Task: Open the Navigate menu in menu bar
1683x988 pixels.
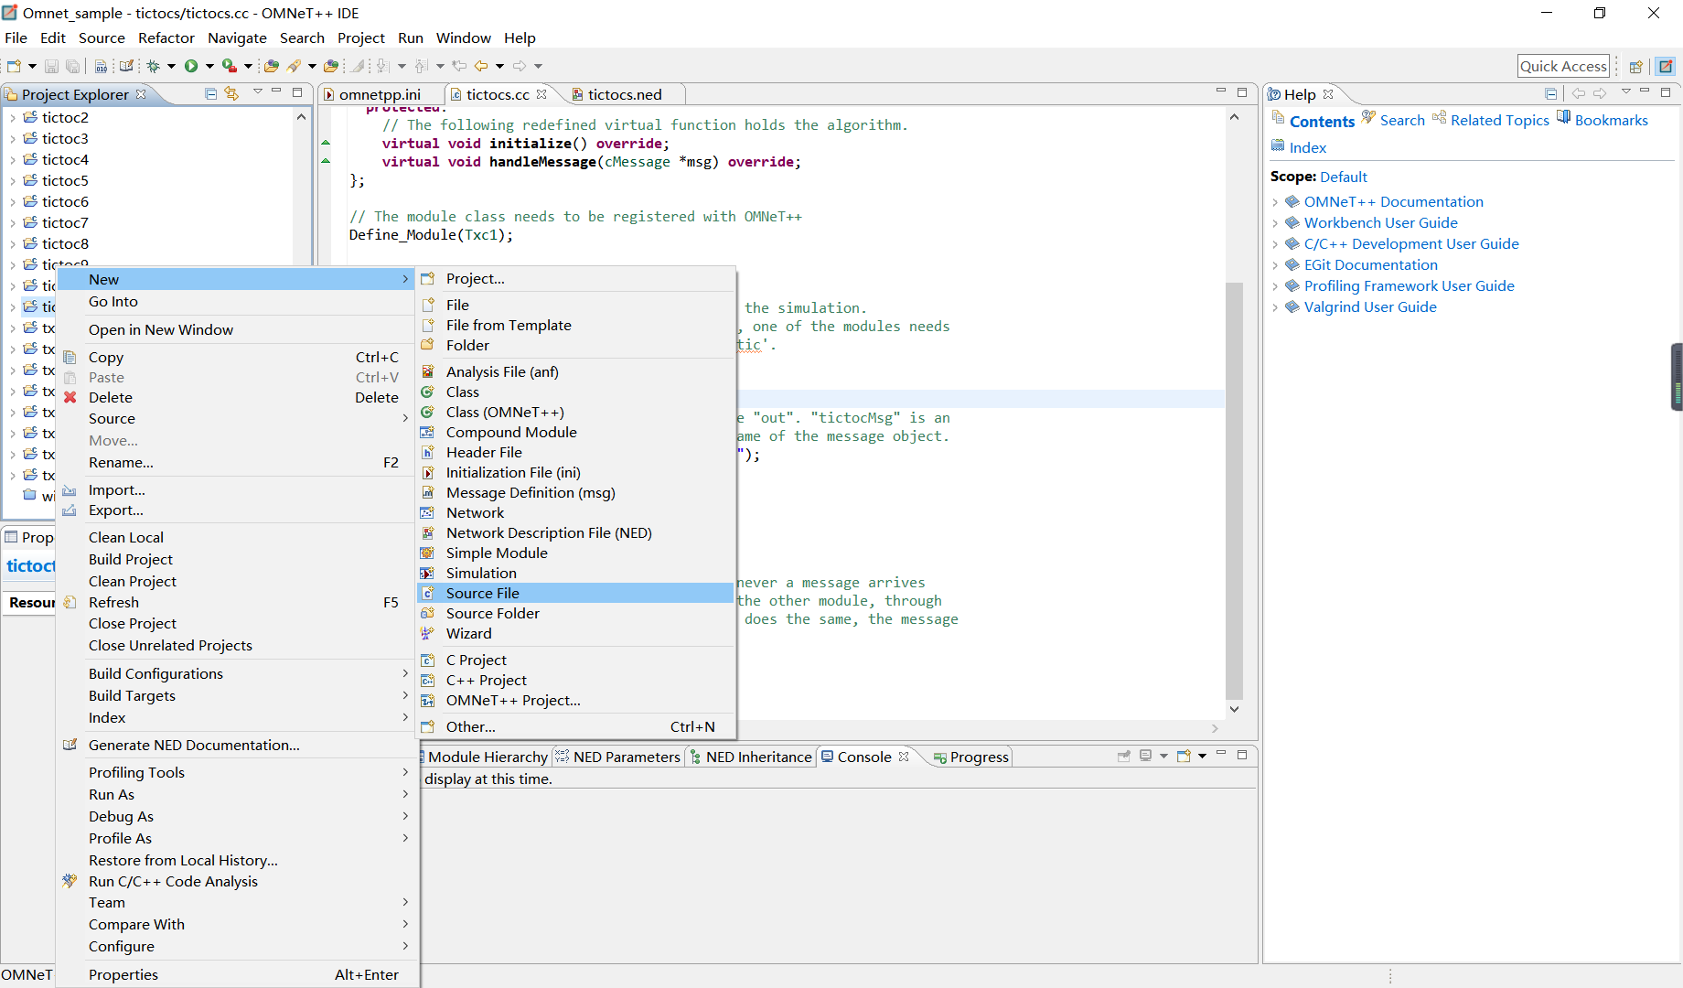Action: 237,38
